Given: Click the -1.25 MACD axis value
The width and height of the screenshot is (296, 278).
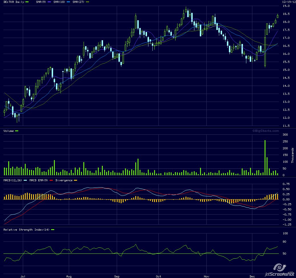Looking at the screenshot, I should 287,225.
